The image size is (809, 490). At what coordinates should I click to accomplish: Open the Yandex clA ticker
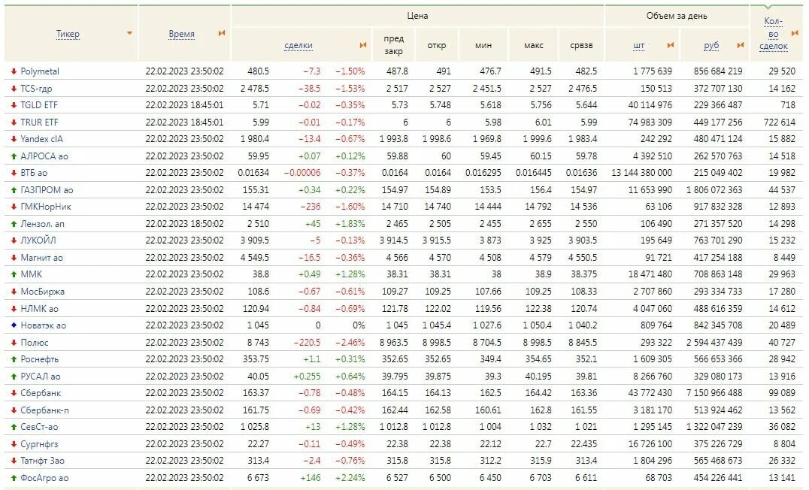coord(42,139)
